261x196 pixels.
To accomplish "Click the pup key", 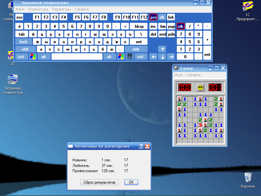I will (x=171, y=26).
